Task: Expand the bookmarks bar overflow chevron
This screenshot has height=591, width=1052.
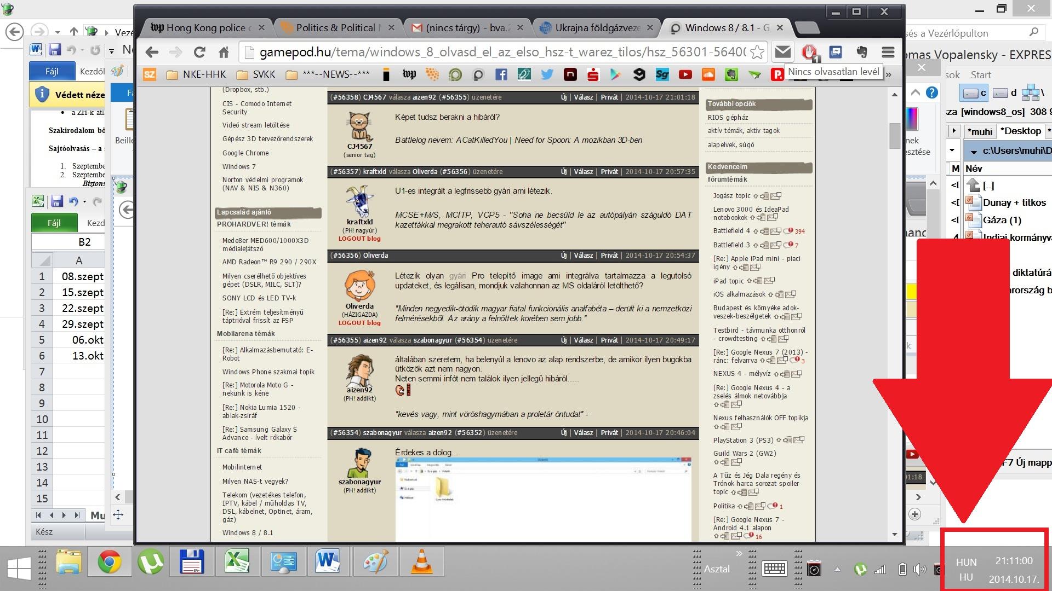Action: pyautogui.click(x=889, y=74)
